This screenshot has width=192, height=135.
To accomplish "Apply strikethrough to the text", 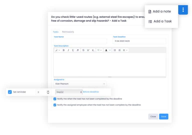I will click(83, 50).
